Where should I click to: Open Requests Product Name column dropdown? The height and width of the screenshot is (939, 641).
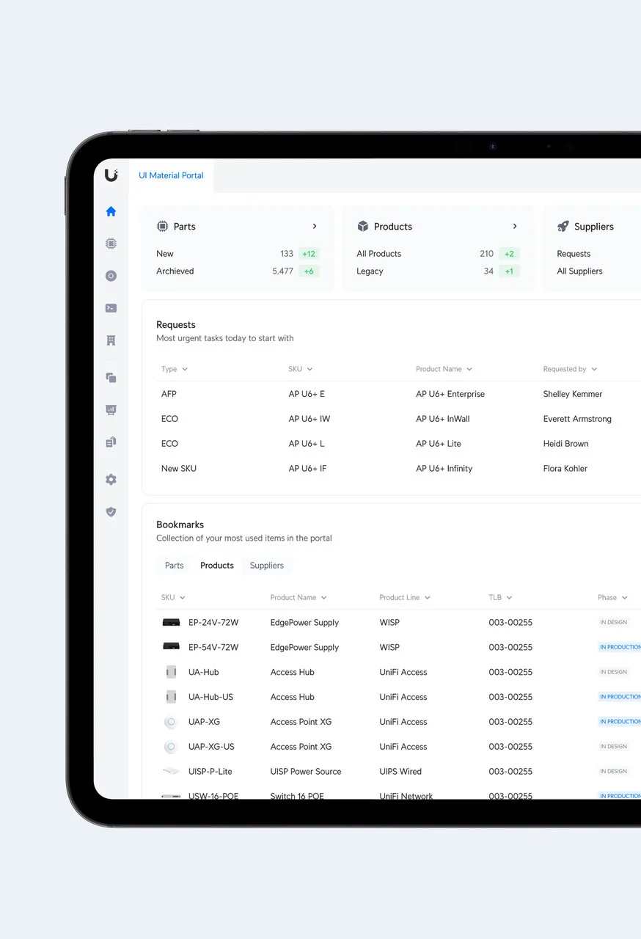444,369
